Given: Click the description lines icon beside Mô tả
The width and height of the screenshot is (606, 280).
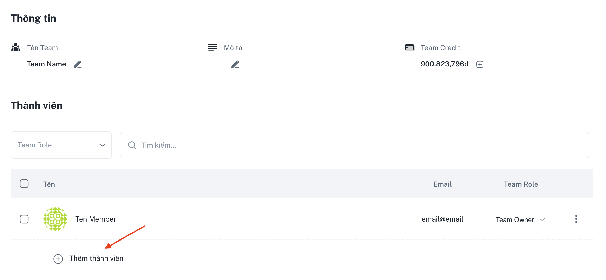Looking at the screenshot, I should 212,47.
